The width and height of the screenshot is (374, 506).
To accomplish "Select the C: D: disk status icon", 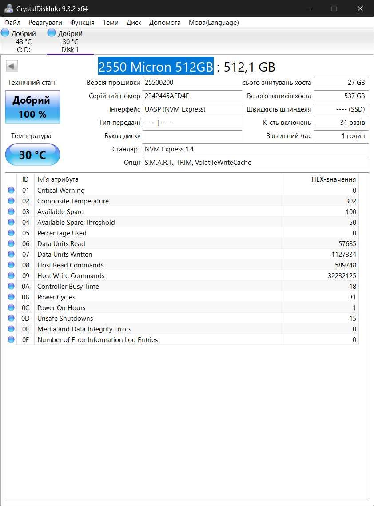I will tap(5, 32).
